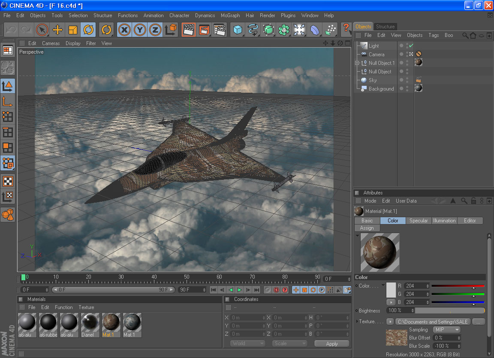Toggle the X axis lock
494x358 pixels.
point(124,30)
